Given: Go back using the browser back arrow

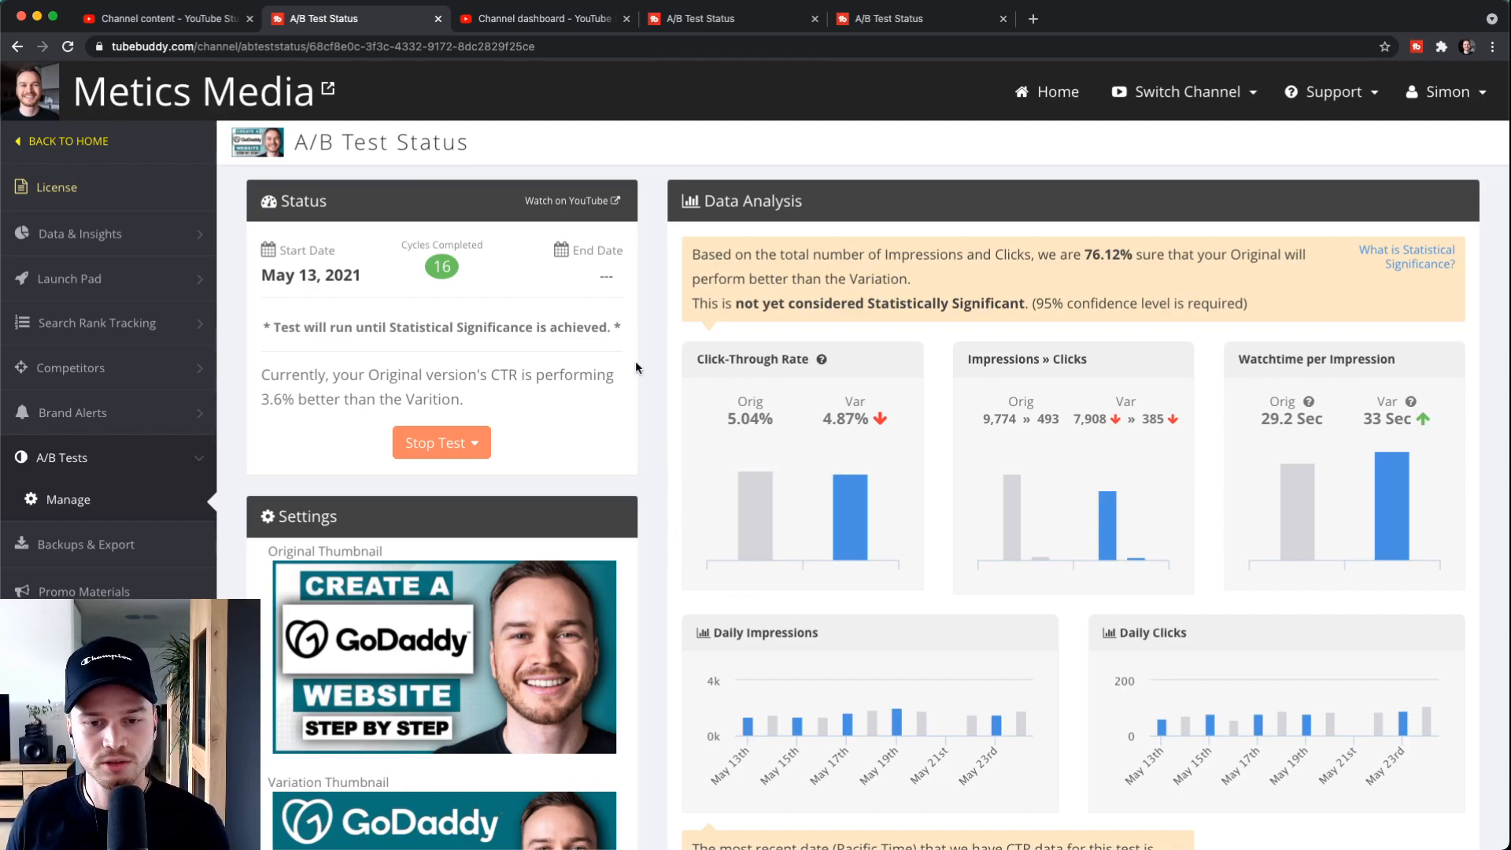Looking at the screenshot, I should point(17,46).
